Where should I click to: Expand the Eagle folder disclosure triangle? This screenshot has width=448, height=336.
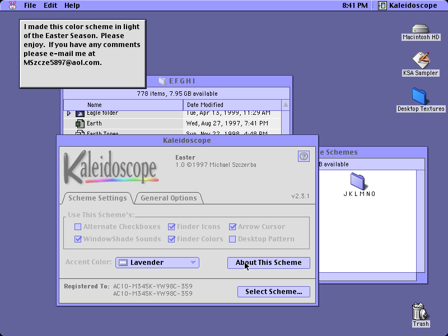click(68, 113)
